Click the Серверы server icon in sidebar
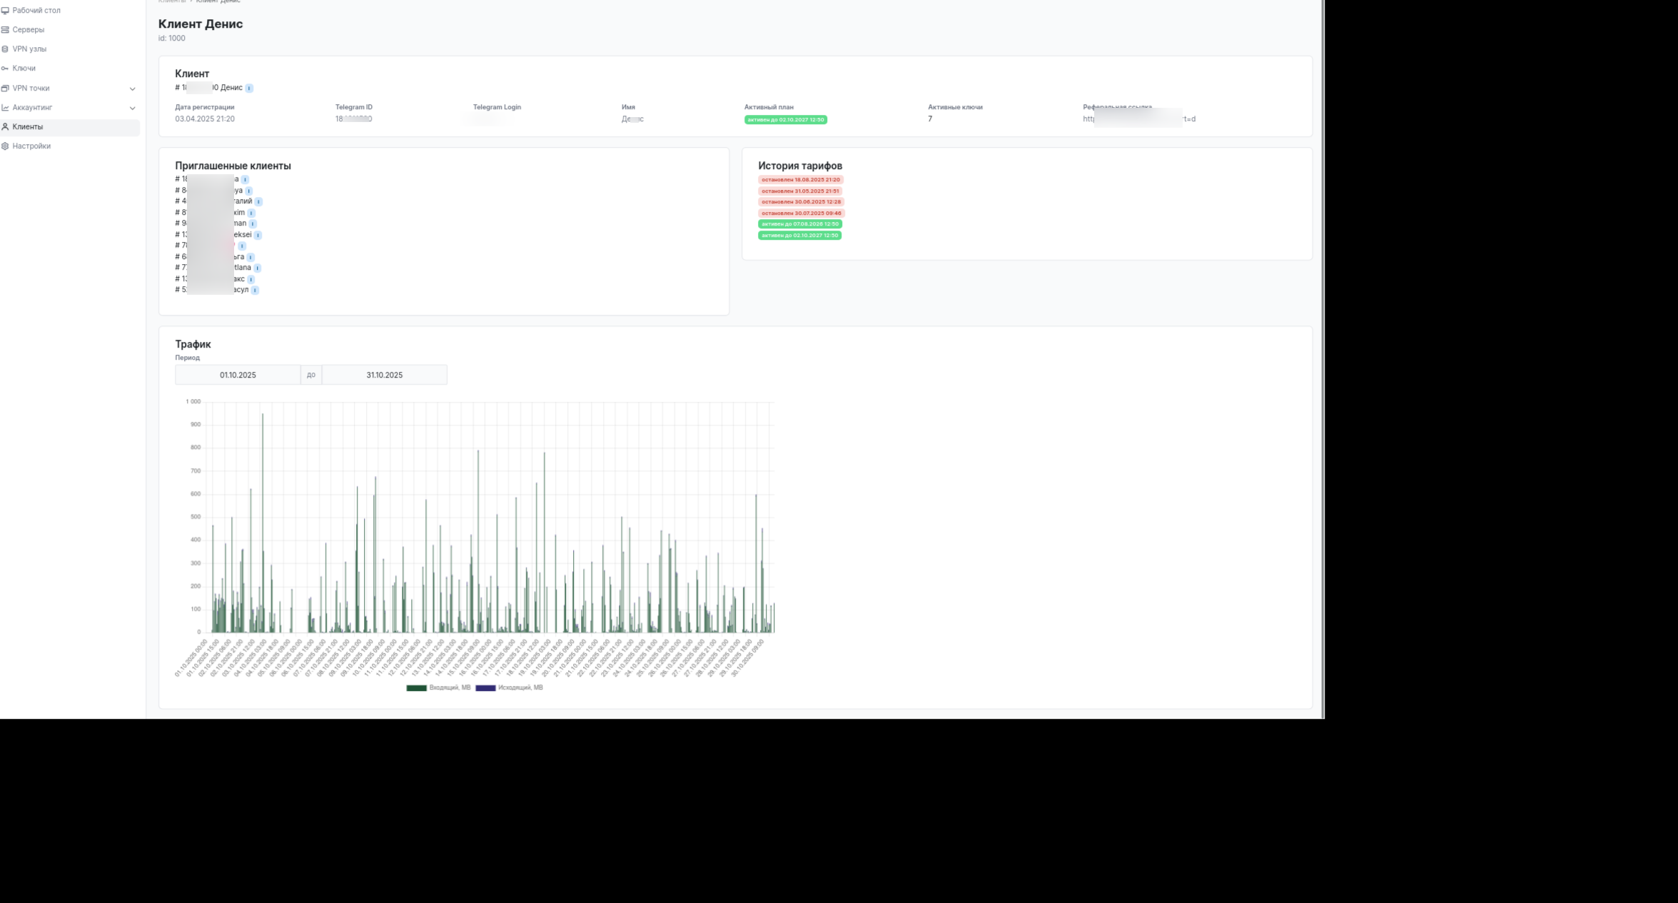Screen dimensions: 1678x903 click(x=5, y=30)
